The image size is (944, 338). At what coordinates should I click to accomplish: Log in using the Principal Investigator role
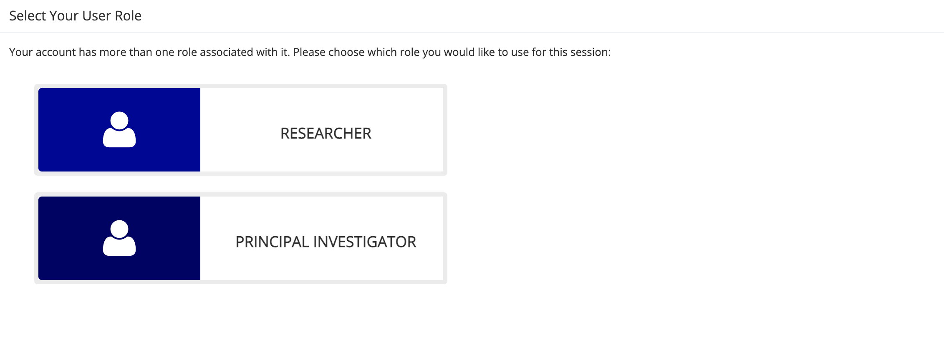[x=241, y=238]
